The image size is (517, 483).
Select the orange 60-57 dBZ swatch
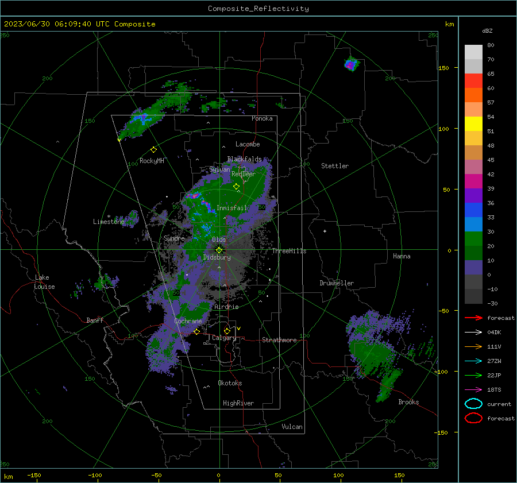(x=473, y=95)
